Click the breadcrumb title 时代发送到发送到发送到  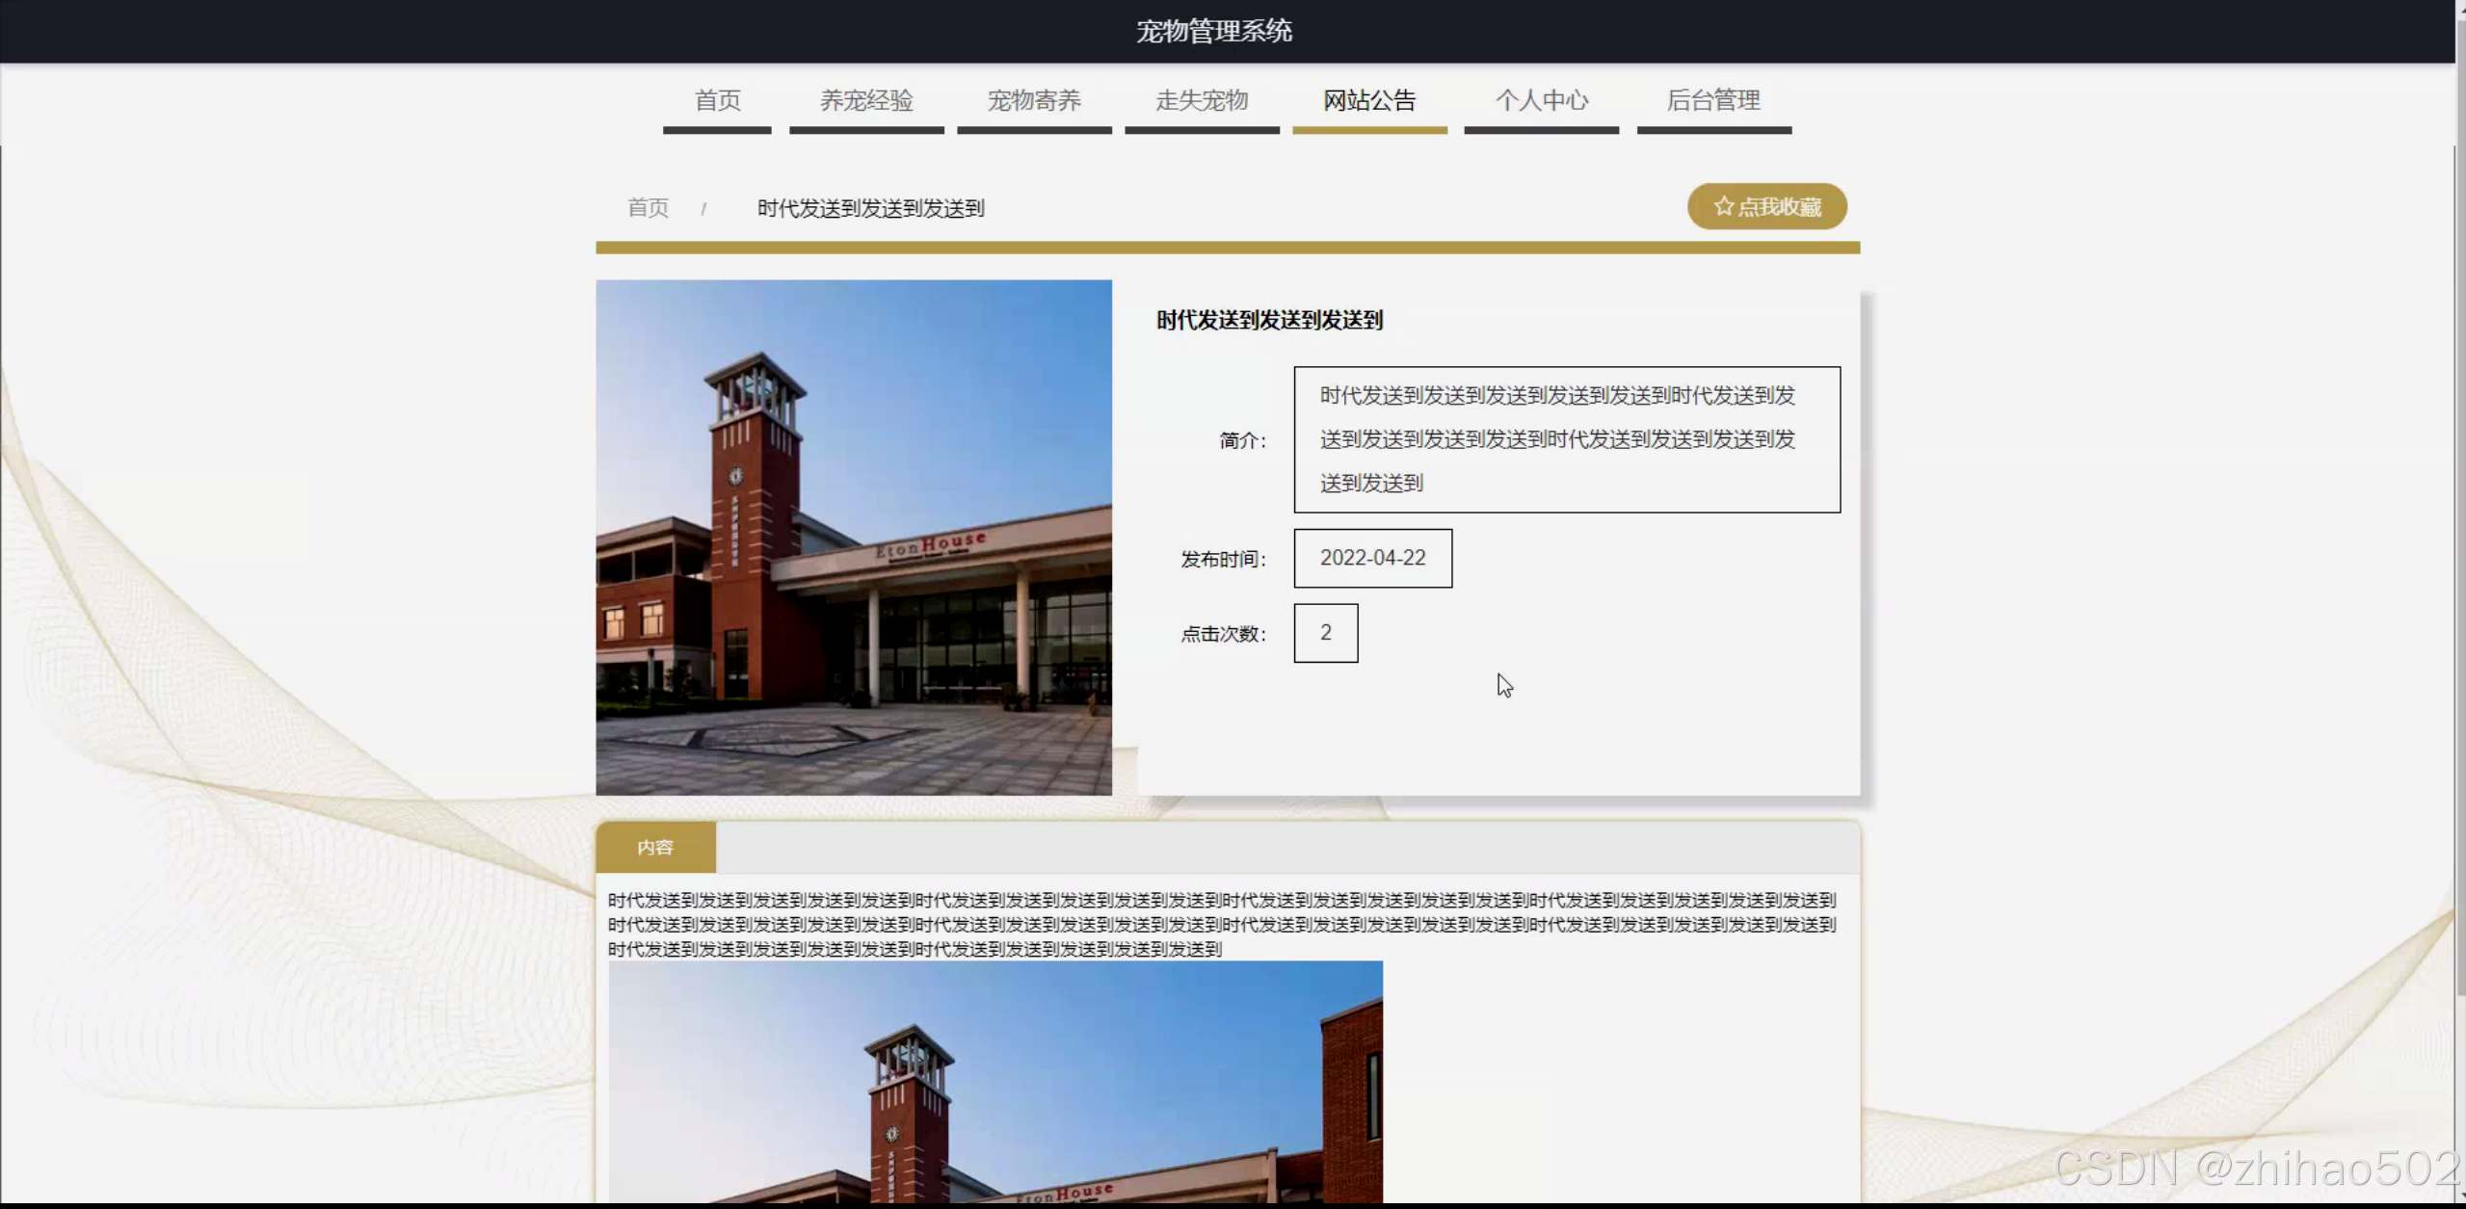click(x=869, y=209)
